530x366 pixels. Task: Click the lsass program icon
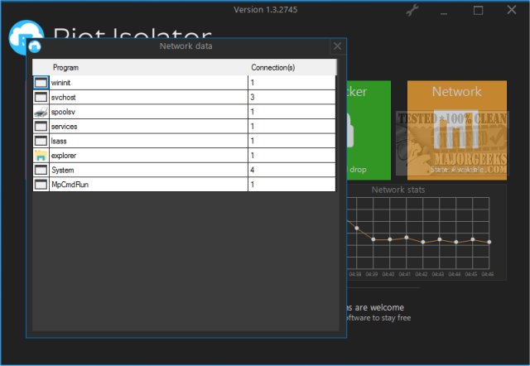41,141
